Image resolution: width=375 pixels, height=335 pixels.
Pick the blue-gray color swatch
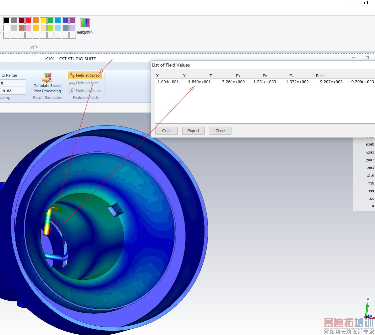65,28
